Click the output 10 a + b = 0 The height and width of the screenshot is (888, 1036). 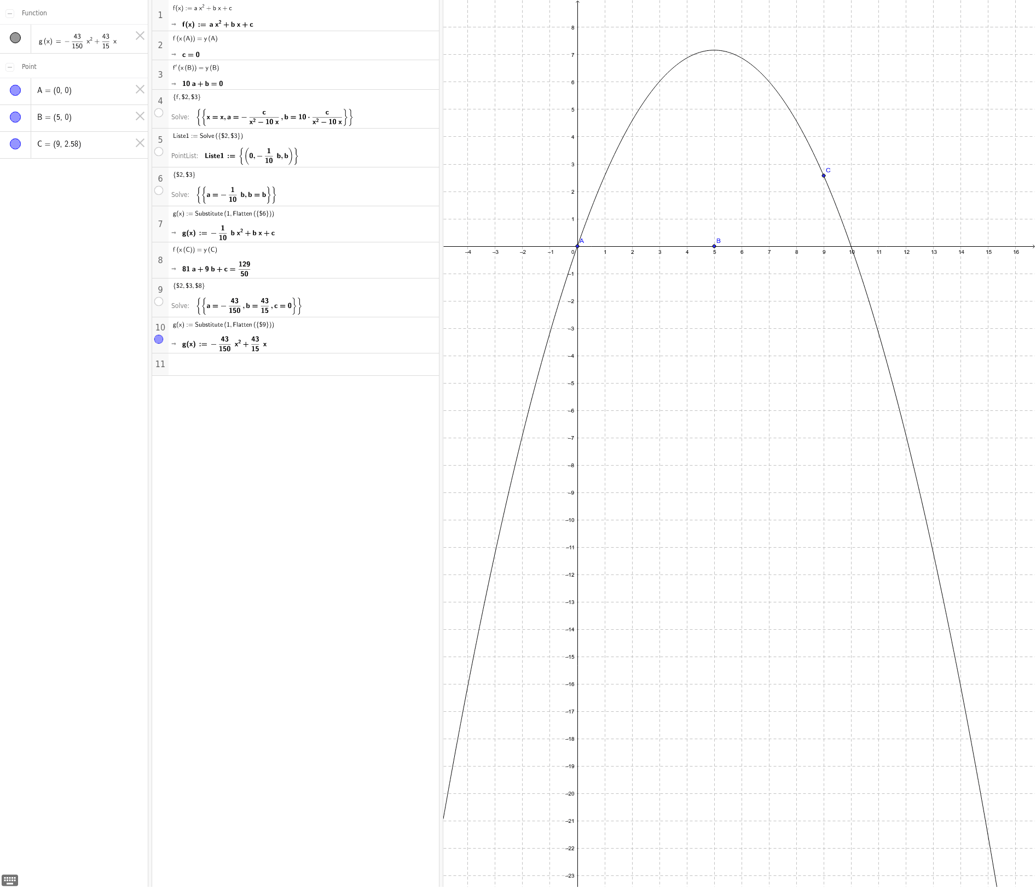click(x=202, y=84)
